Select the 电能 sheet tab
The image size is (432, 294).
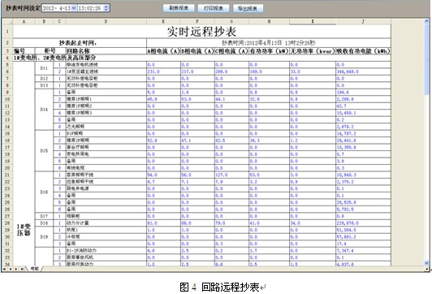(34, 269)
